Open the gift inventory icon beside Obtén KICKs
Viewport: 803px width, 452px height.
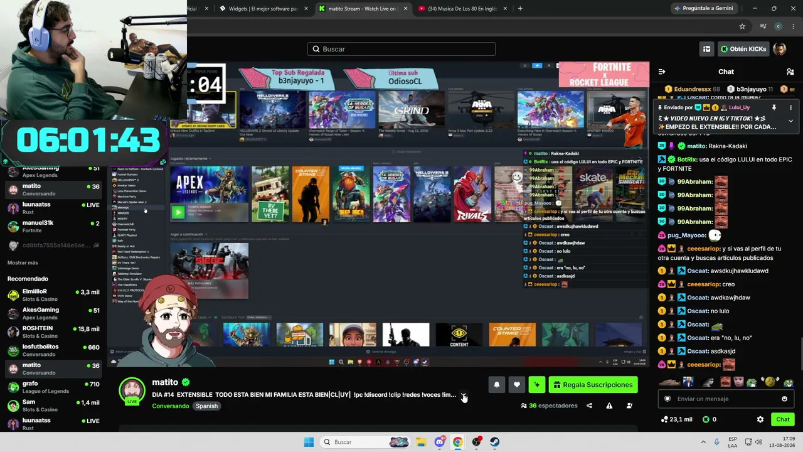pyautogui.click(x=706, y=49)
